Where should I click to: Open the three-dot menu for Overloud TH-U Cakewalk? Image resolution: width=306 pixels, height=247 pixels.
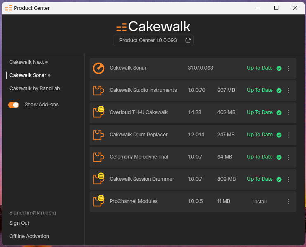288,113
